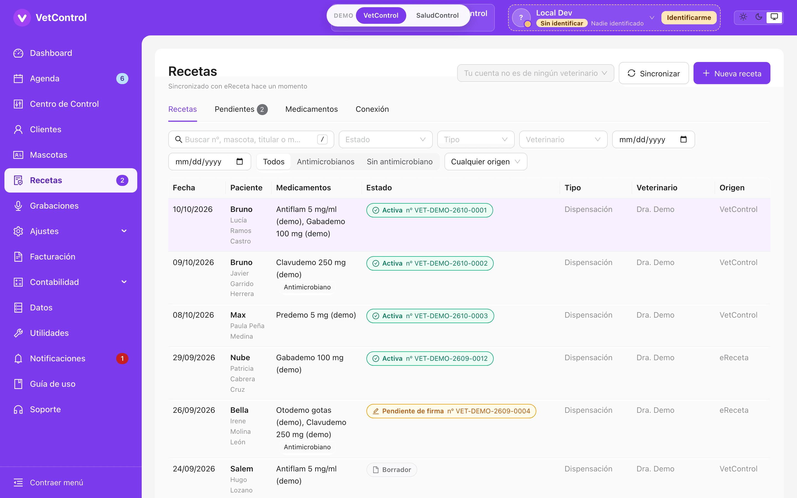
Task: Switch to the Medicamentos tab
Action: (x=311, y=109)
